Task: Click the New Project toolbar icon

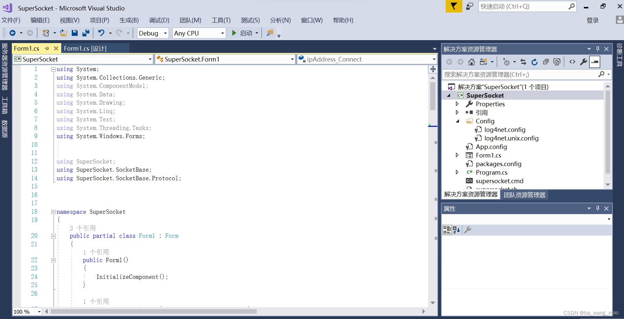Action: click(x=46, y=33)
